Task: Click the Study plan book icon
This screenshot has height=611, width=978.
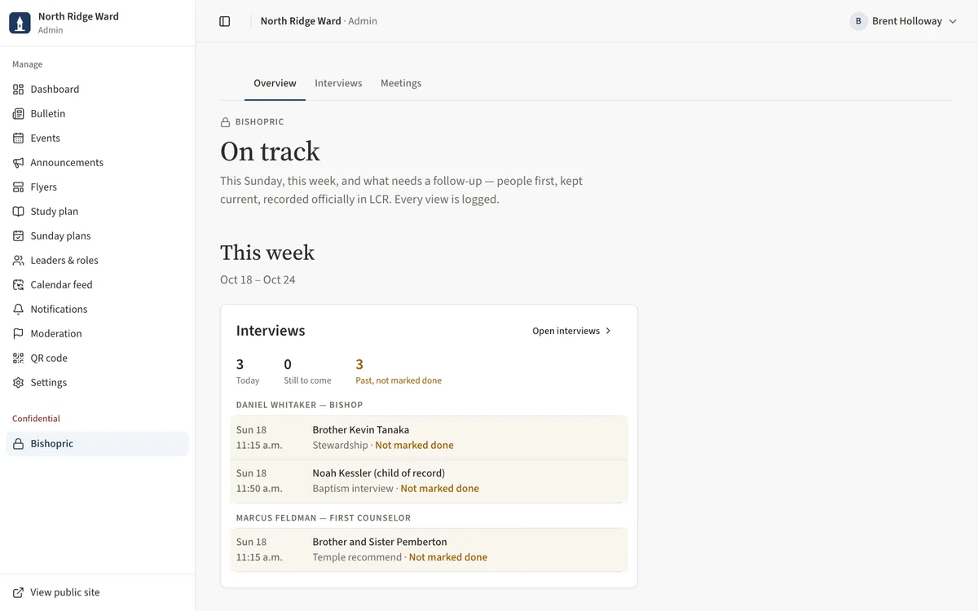Action: [x=19, y=212]
